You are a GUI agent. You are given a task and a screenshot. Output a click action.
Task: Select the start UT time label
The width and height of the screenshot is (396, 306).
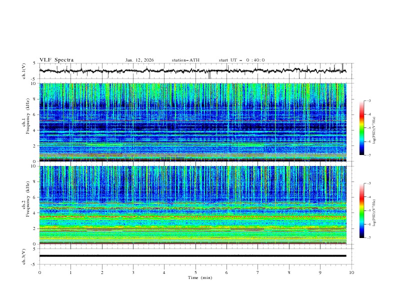[241, 60]
